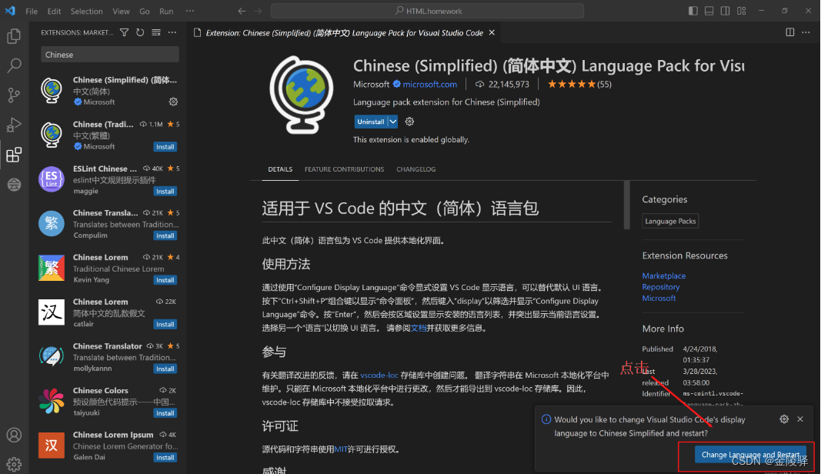Open extension settings gear next to Uninstall

pyautogui.click(x=409, y=121)
